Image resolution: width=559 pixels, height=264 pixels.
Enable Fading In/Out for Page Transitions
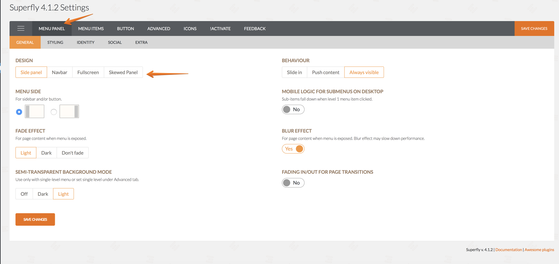click(293, 183)
